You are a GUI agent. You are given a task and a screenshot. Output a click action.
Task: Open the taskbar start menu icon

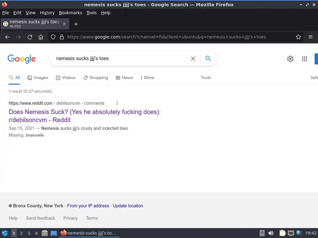[5, 233]
